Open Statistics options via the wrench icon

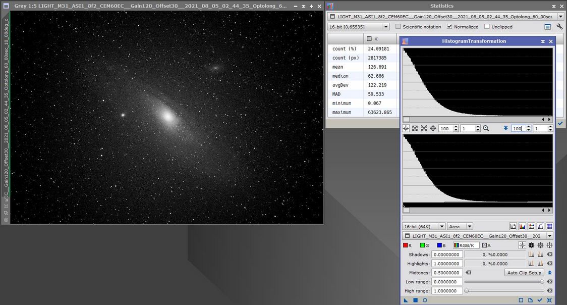[559, 27]
